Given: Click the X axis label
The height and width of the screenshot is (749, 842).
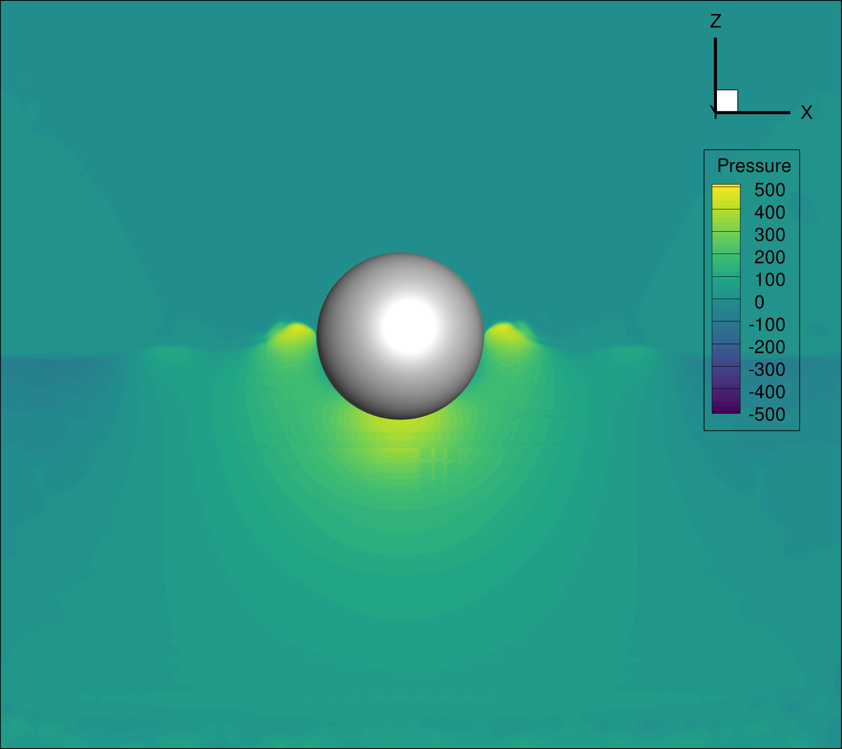Looking at the screenshot, I should pos(806,112).
